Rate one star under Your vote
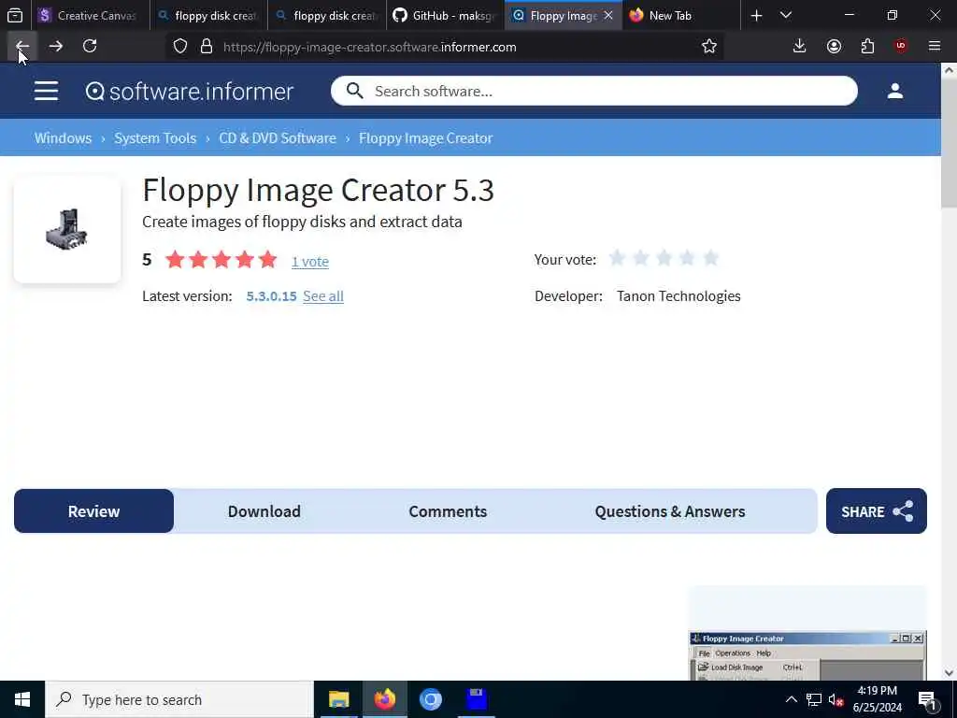Image resolution: width=957 pixels, height=718 pixels. click(617, 258)
